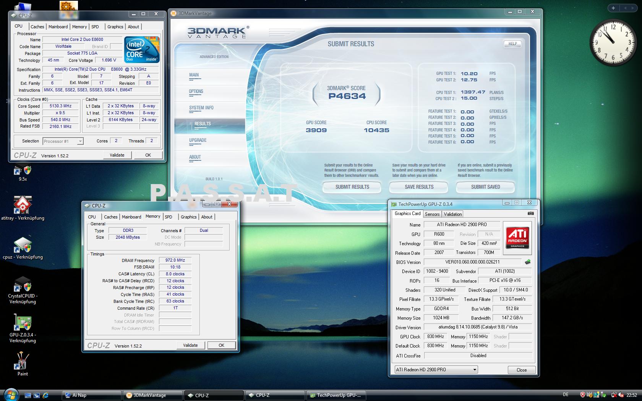Click the ATI Radeon logo in GPU-Z

(517, 238)
